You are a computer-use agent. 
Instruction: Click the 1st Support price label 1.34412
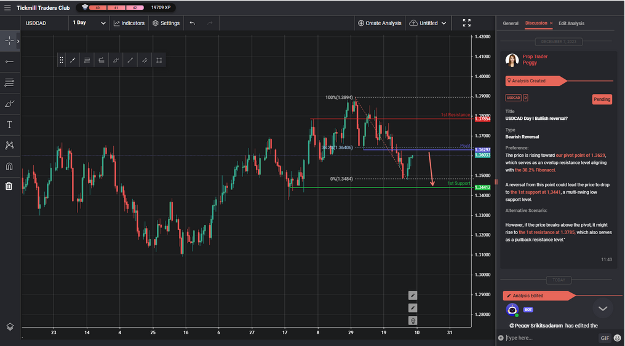482,187
